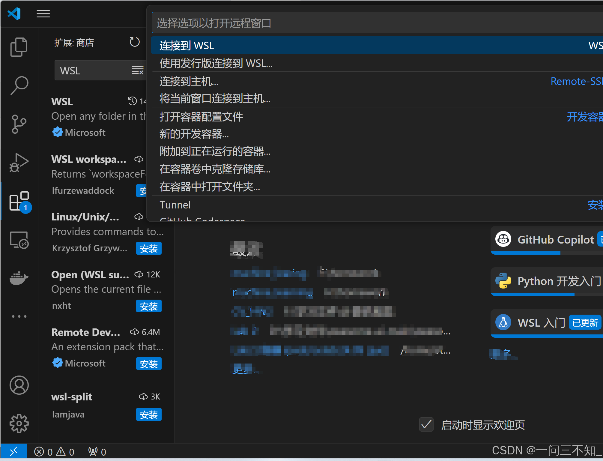Viewport: 603px width, 461px height.
Task: Install the wsl-split extension
Action: [149, 415]
